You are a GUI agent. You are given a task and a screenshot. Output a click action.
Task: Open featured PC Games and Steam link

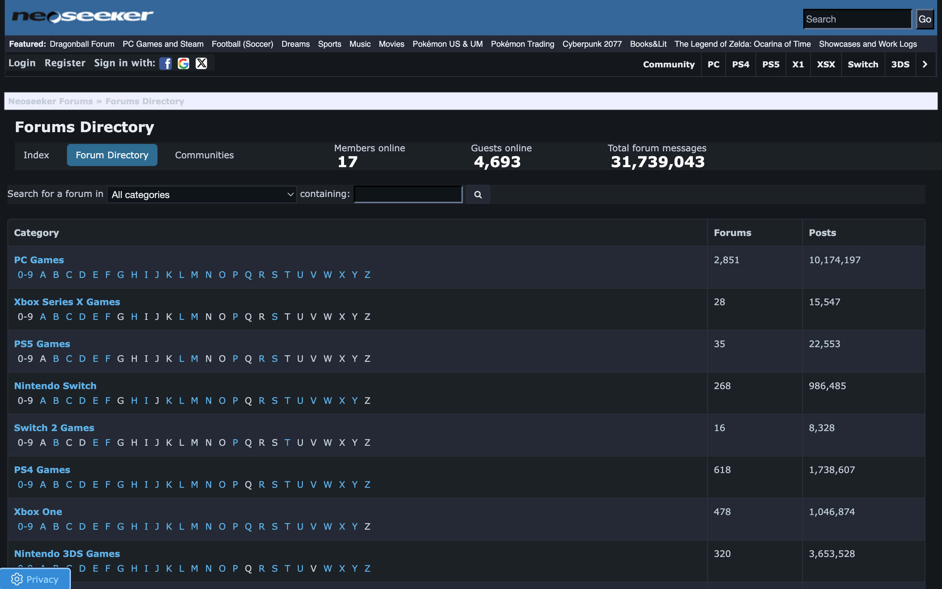pos(163,44)
